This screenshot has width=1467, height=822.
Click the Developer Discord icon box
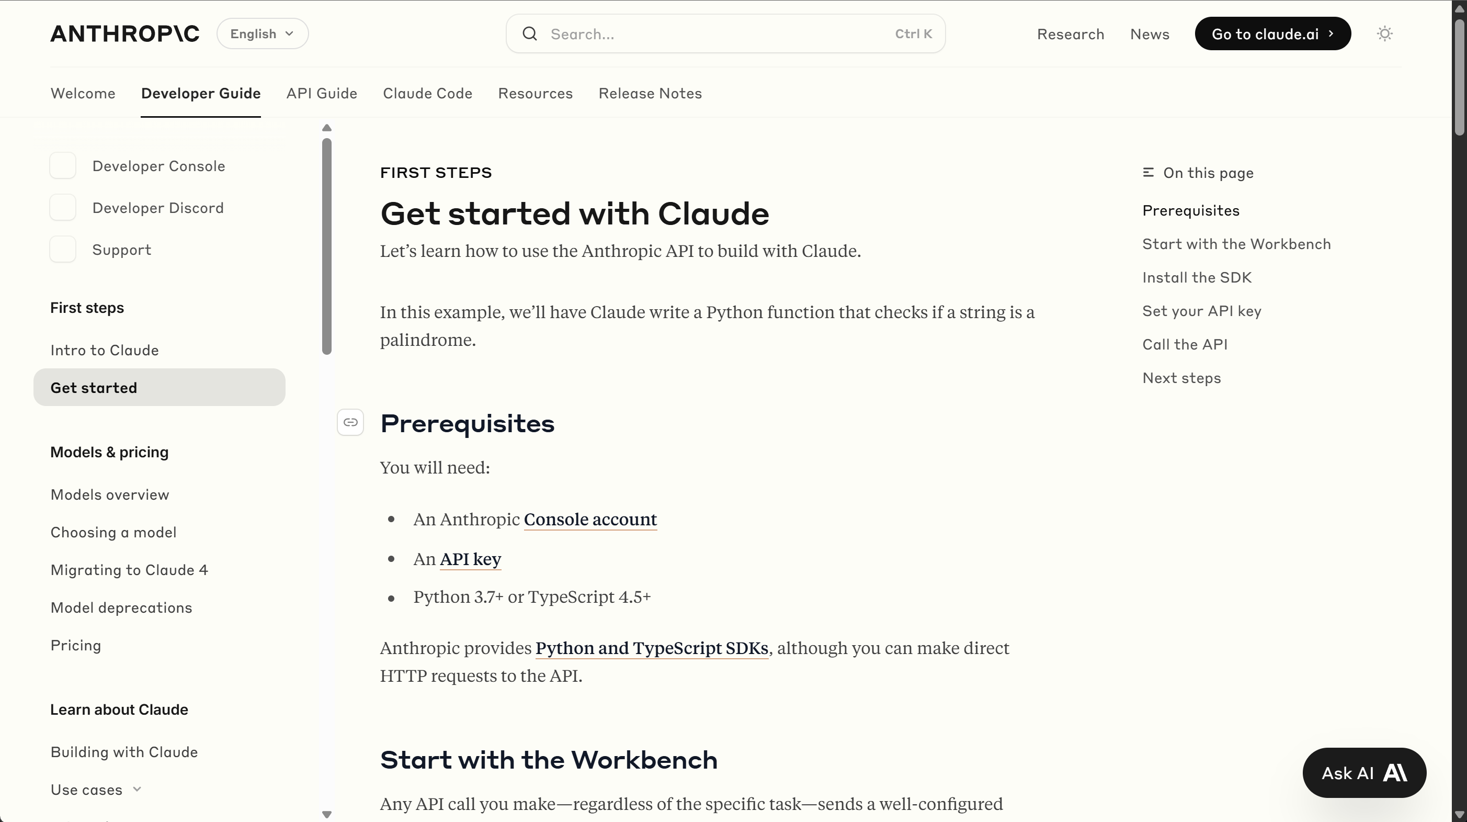click(x=63, y=207)
